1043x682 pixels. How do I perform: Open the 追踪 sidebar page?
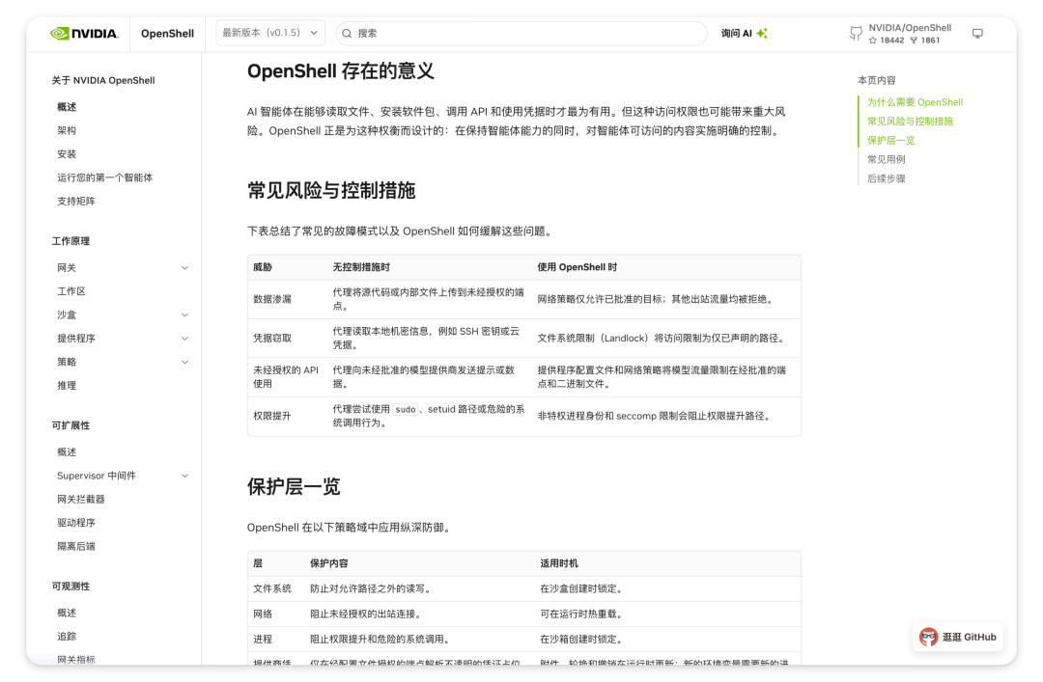(67, 637)
